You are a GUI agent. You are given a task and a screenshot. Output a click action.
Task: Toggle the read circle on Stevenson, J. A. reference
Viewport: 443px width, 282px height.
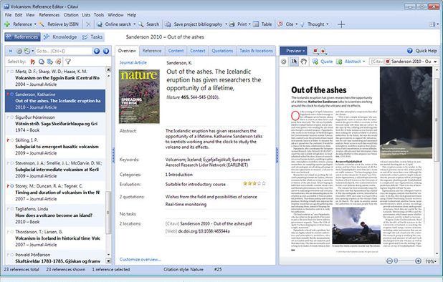pyautogui.click(x=12, y=163)
